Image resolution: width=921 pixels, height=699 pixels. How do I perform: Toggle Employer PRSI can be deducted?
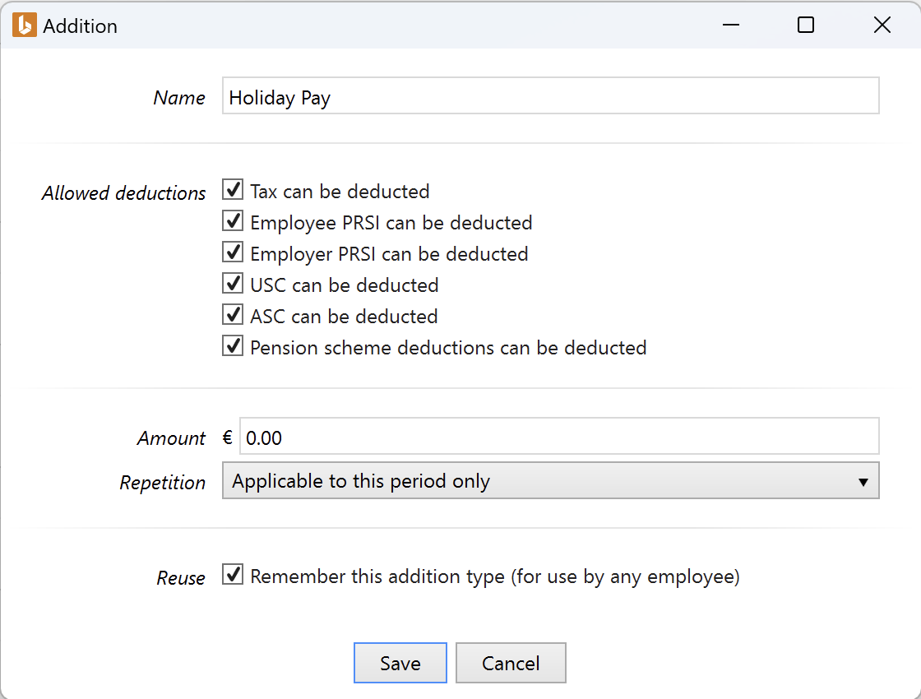pos(233,252)
